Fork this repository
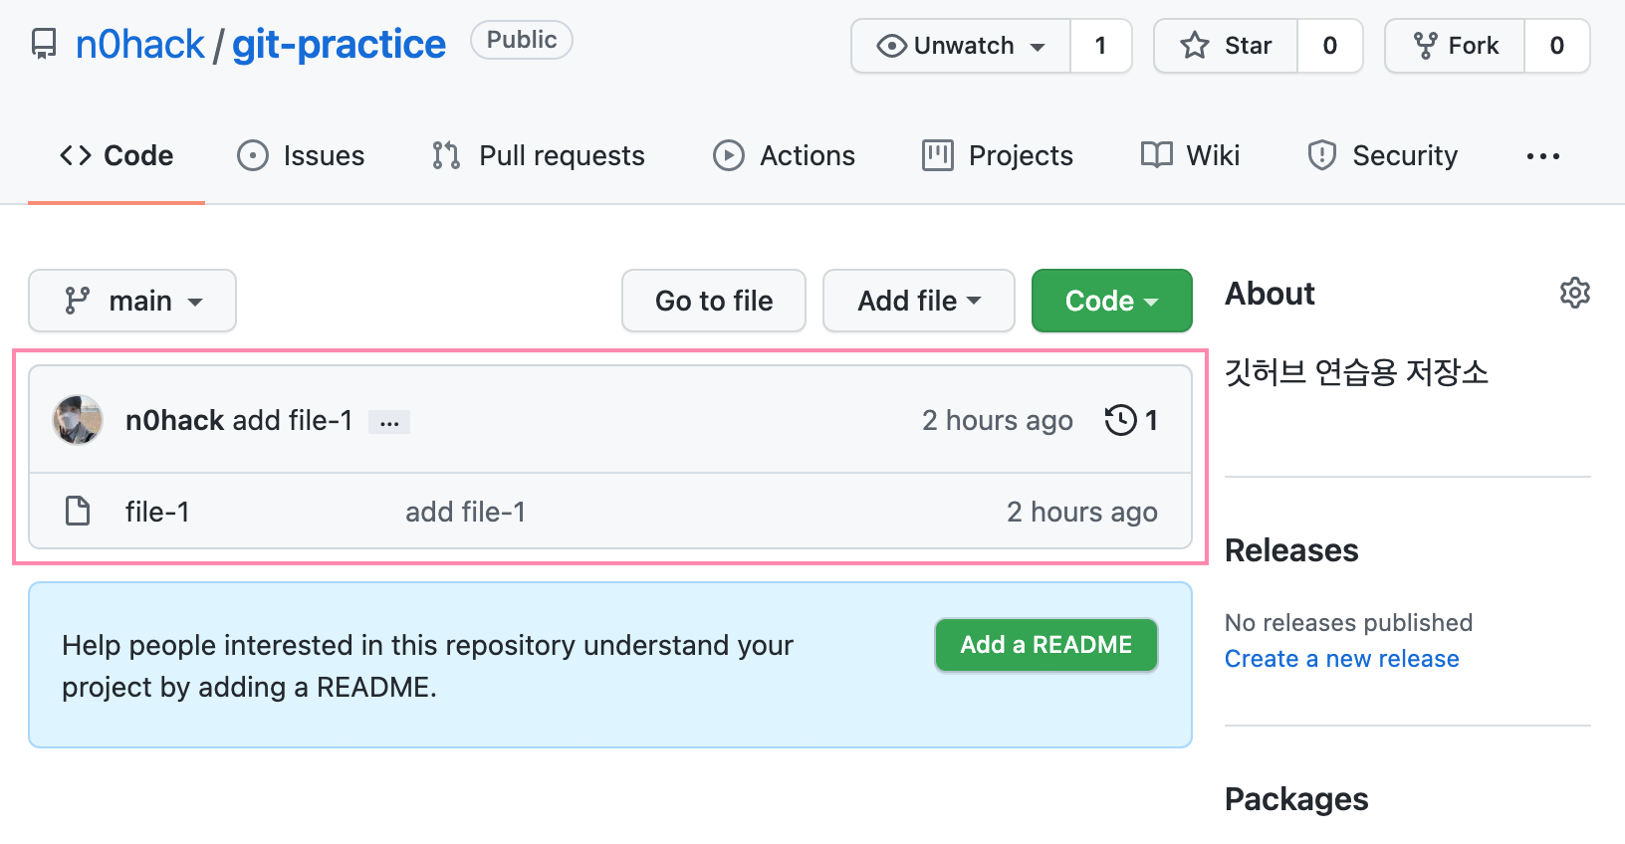Screen dimensions: 1625x844 tap(1455, 46)
